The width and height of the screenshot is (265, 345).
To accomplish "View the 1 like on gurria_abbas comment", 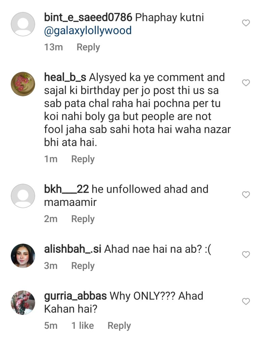I will 82,326.
